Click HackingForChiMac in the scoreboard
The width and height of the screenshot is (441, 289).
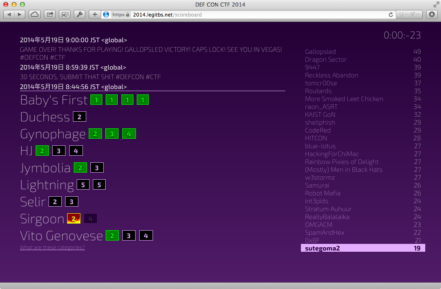332,154
